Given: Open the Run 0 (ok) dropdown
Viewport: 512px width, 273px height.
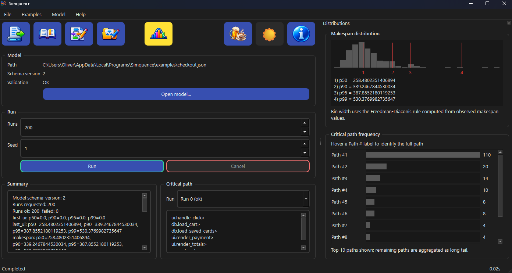Looking at the screenshot, I should pyautogui.click(x=243, y=199).
